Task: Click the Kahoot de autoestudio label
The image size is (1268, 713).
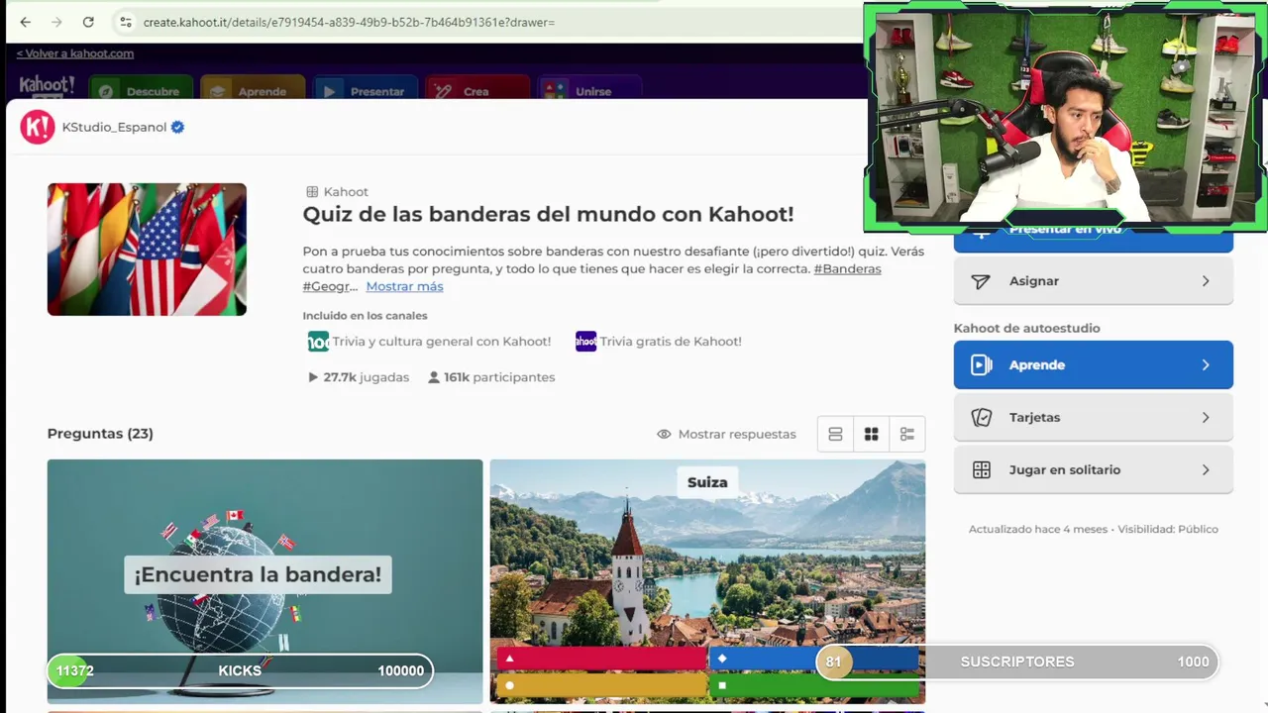Action: (1026, 328)
